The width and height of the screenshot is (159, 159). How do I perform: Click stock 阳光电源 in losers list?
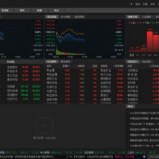[x=12, y=91]
